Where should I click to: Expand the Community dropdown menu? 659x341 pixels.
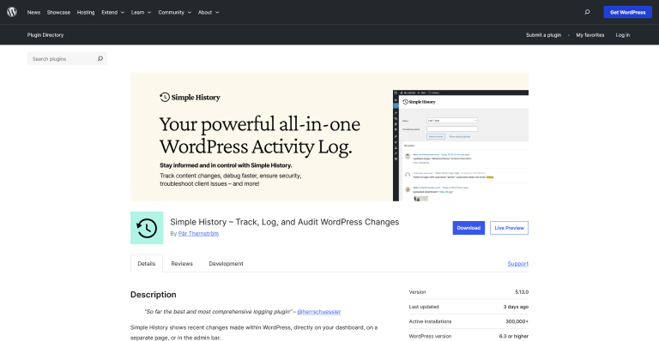pyautogui.click(x=174, y=13)
